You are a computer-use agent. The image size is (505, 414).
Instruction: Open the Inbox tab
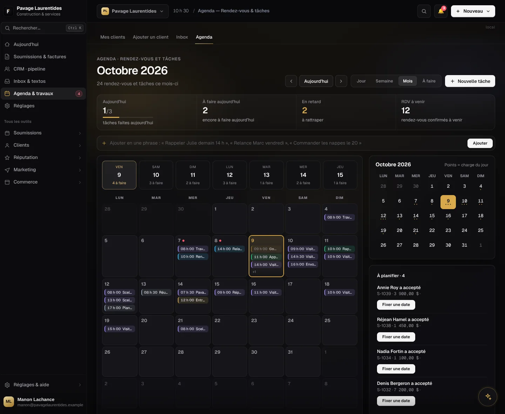182,37
